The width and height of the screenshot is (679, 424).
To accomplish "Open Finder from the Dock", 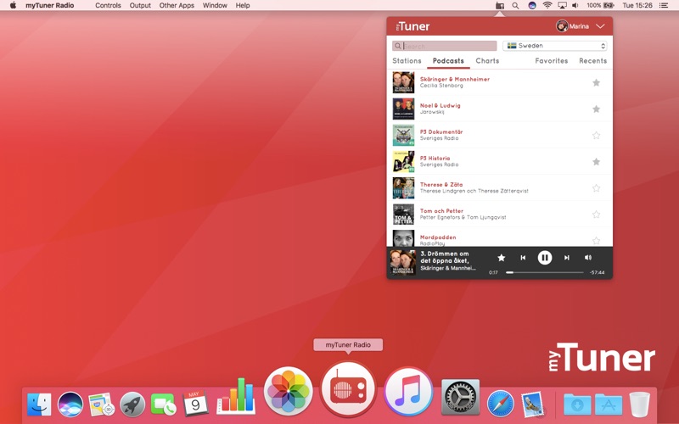I will pos(39,405).
